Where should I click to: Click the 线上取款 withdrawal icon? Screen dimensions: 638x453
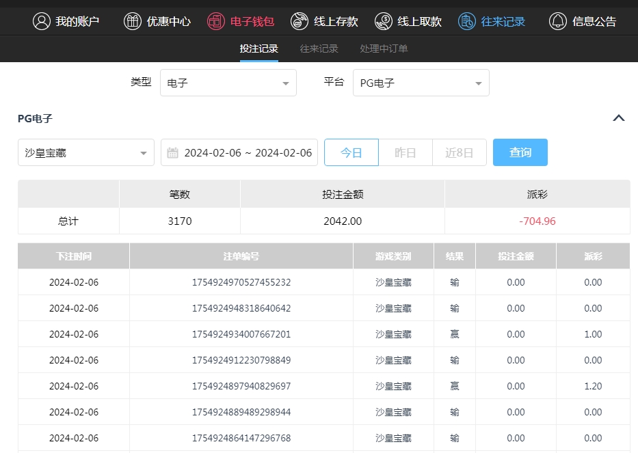click(384, 21)
